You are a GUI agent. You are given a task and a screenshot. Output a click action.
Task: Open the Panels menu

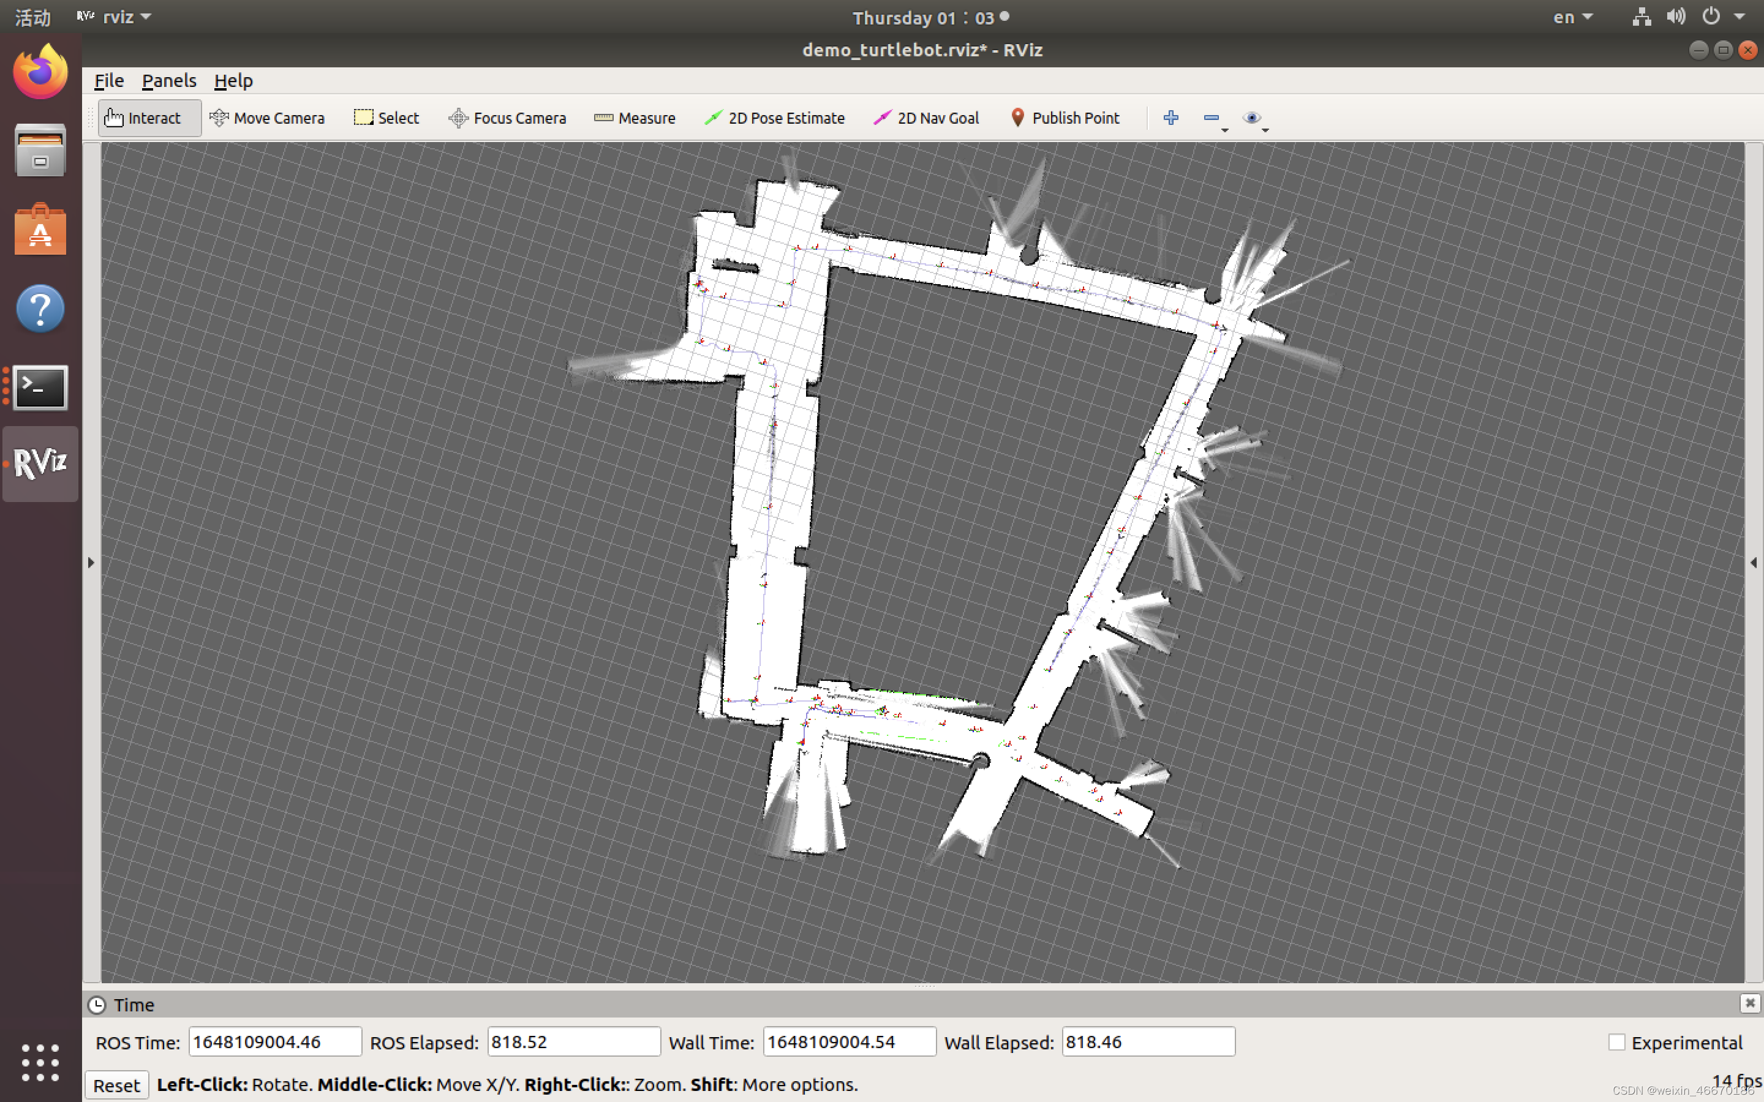point(168,81)
